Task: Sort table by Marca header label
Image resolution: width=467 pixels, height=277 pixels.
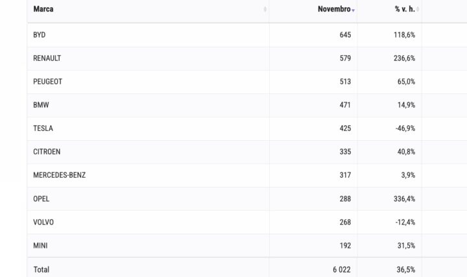Action: click(x=43, y=9)
